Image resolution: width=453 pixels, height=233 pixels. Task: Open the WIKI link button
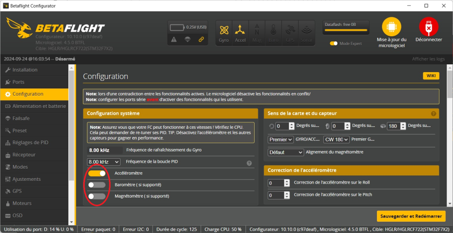[x=431, y=76]
